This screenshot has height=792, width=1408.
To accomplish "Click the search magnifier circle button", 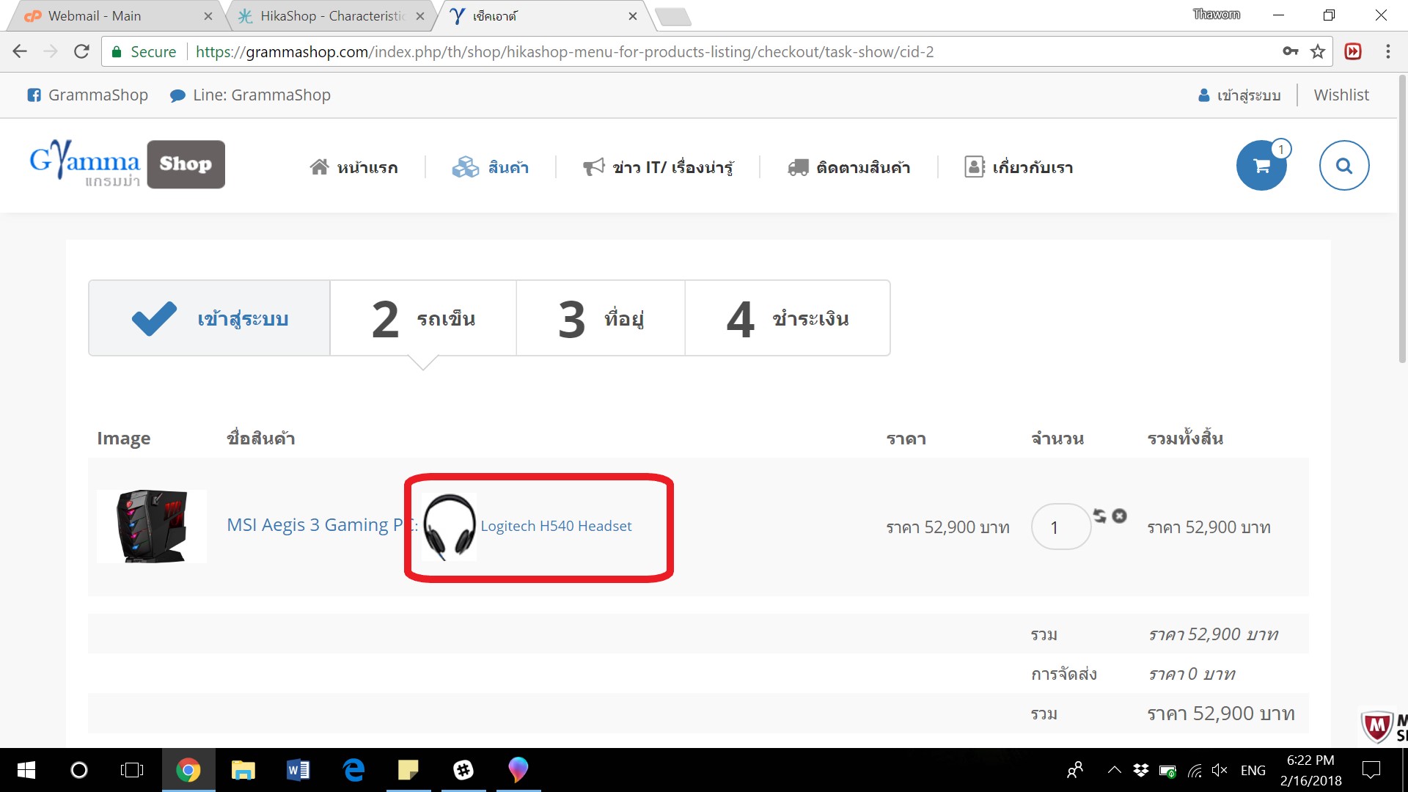I will 1343,166.
